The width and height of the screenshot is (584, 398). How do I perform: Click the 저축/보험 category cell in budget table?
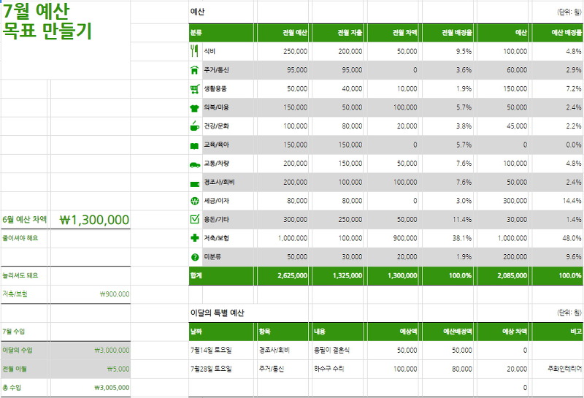point(228,238)
